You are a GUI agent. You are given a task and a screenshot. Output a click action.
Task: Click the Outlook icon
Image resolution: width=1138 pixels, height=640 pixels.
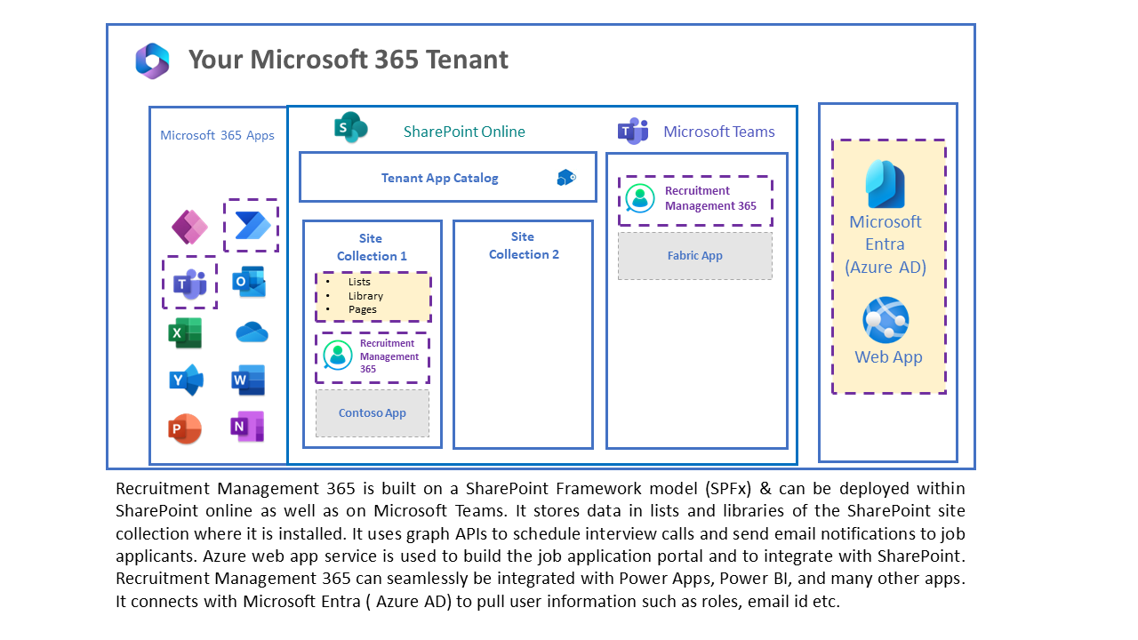coord(249,282)
